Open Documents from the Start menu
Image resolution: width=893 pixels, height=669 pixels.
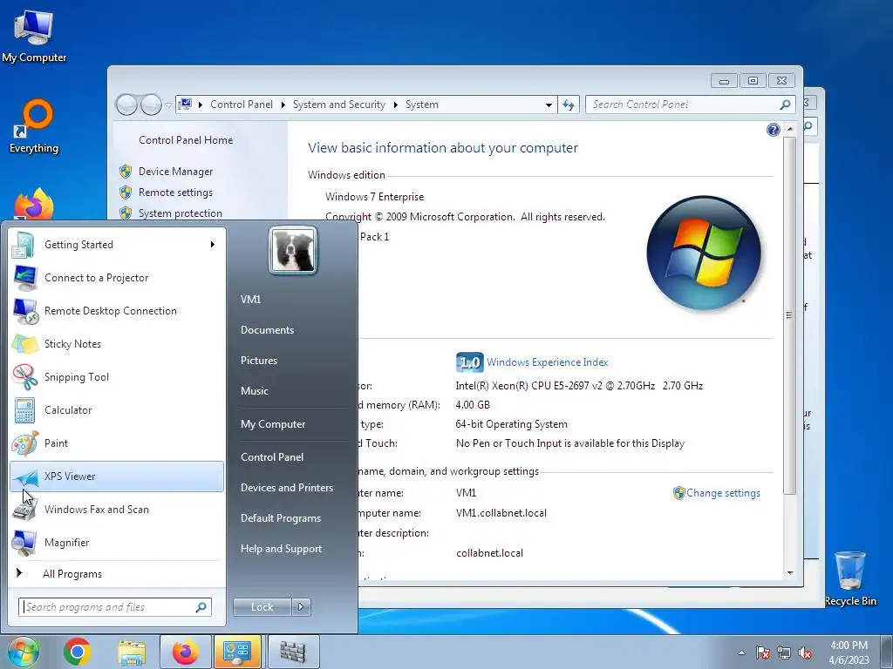pos(267,330)
